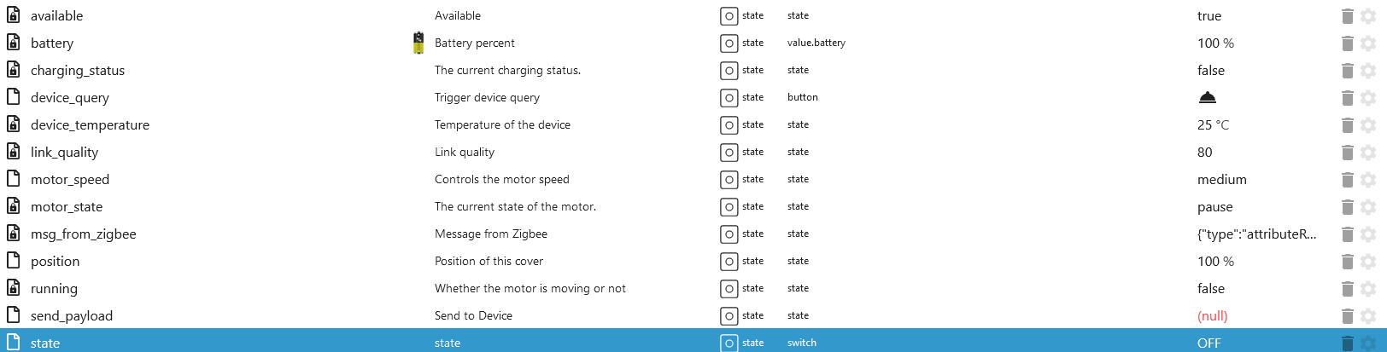Trigger the device_query button value
This screenshot has height=352, width=1387.
coord(1207,97)
